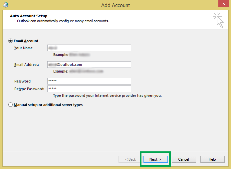Click the Retype Password label

click(29, 89)
